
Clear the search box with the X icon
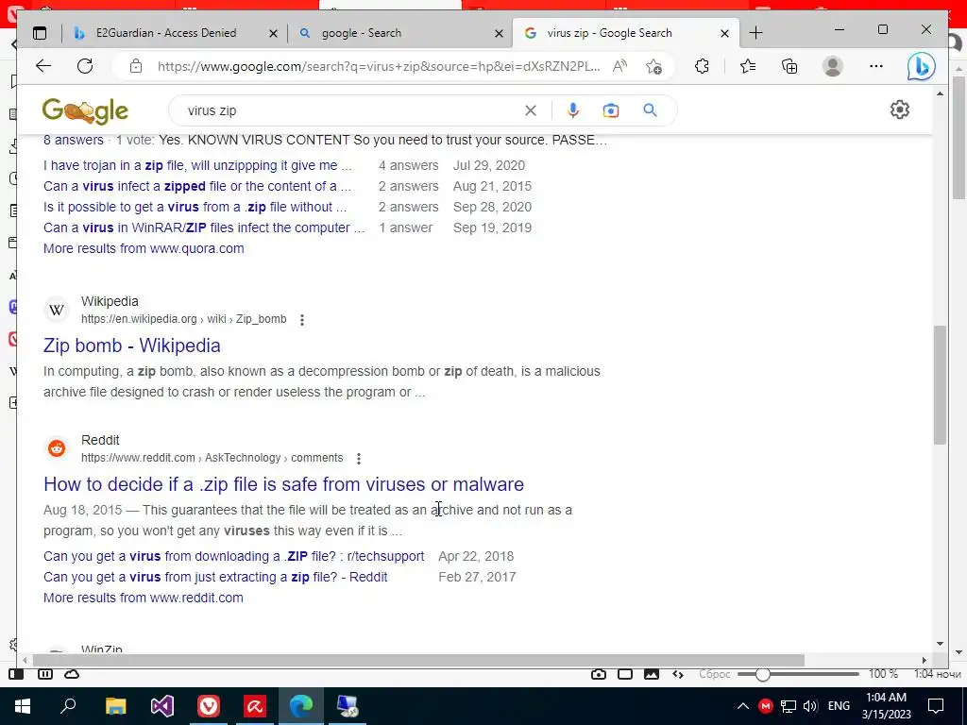(531, 110)
